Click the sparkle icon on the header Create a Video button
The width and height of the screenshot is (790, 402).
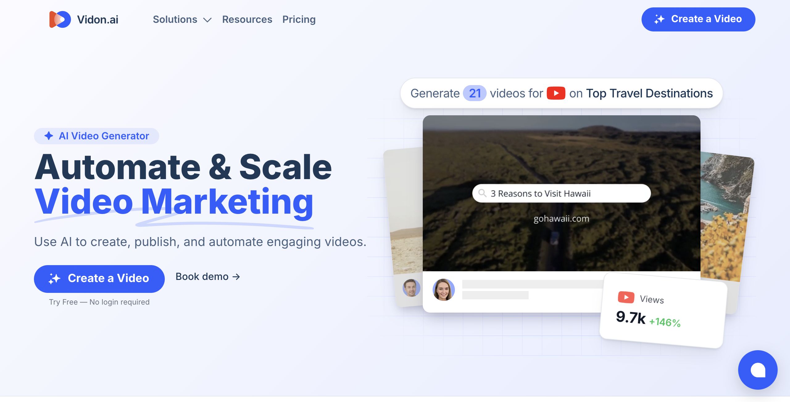(x=659, y=19)
